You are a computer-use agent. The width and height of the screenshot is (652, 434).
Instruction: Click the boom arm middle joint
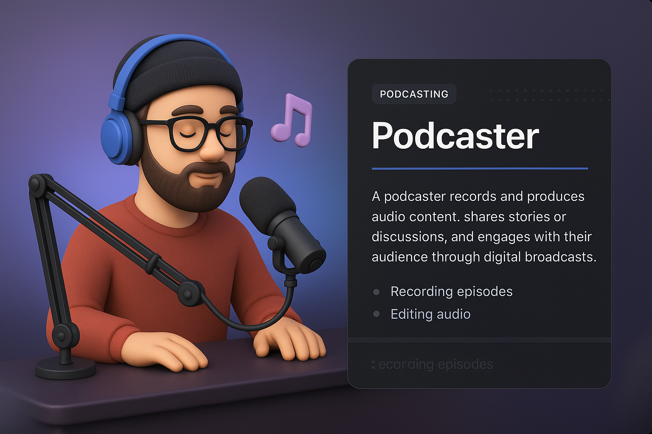(189, 292)
